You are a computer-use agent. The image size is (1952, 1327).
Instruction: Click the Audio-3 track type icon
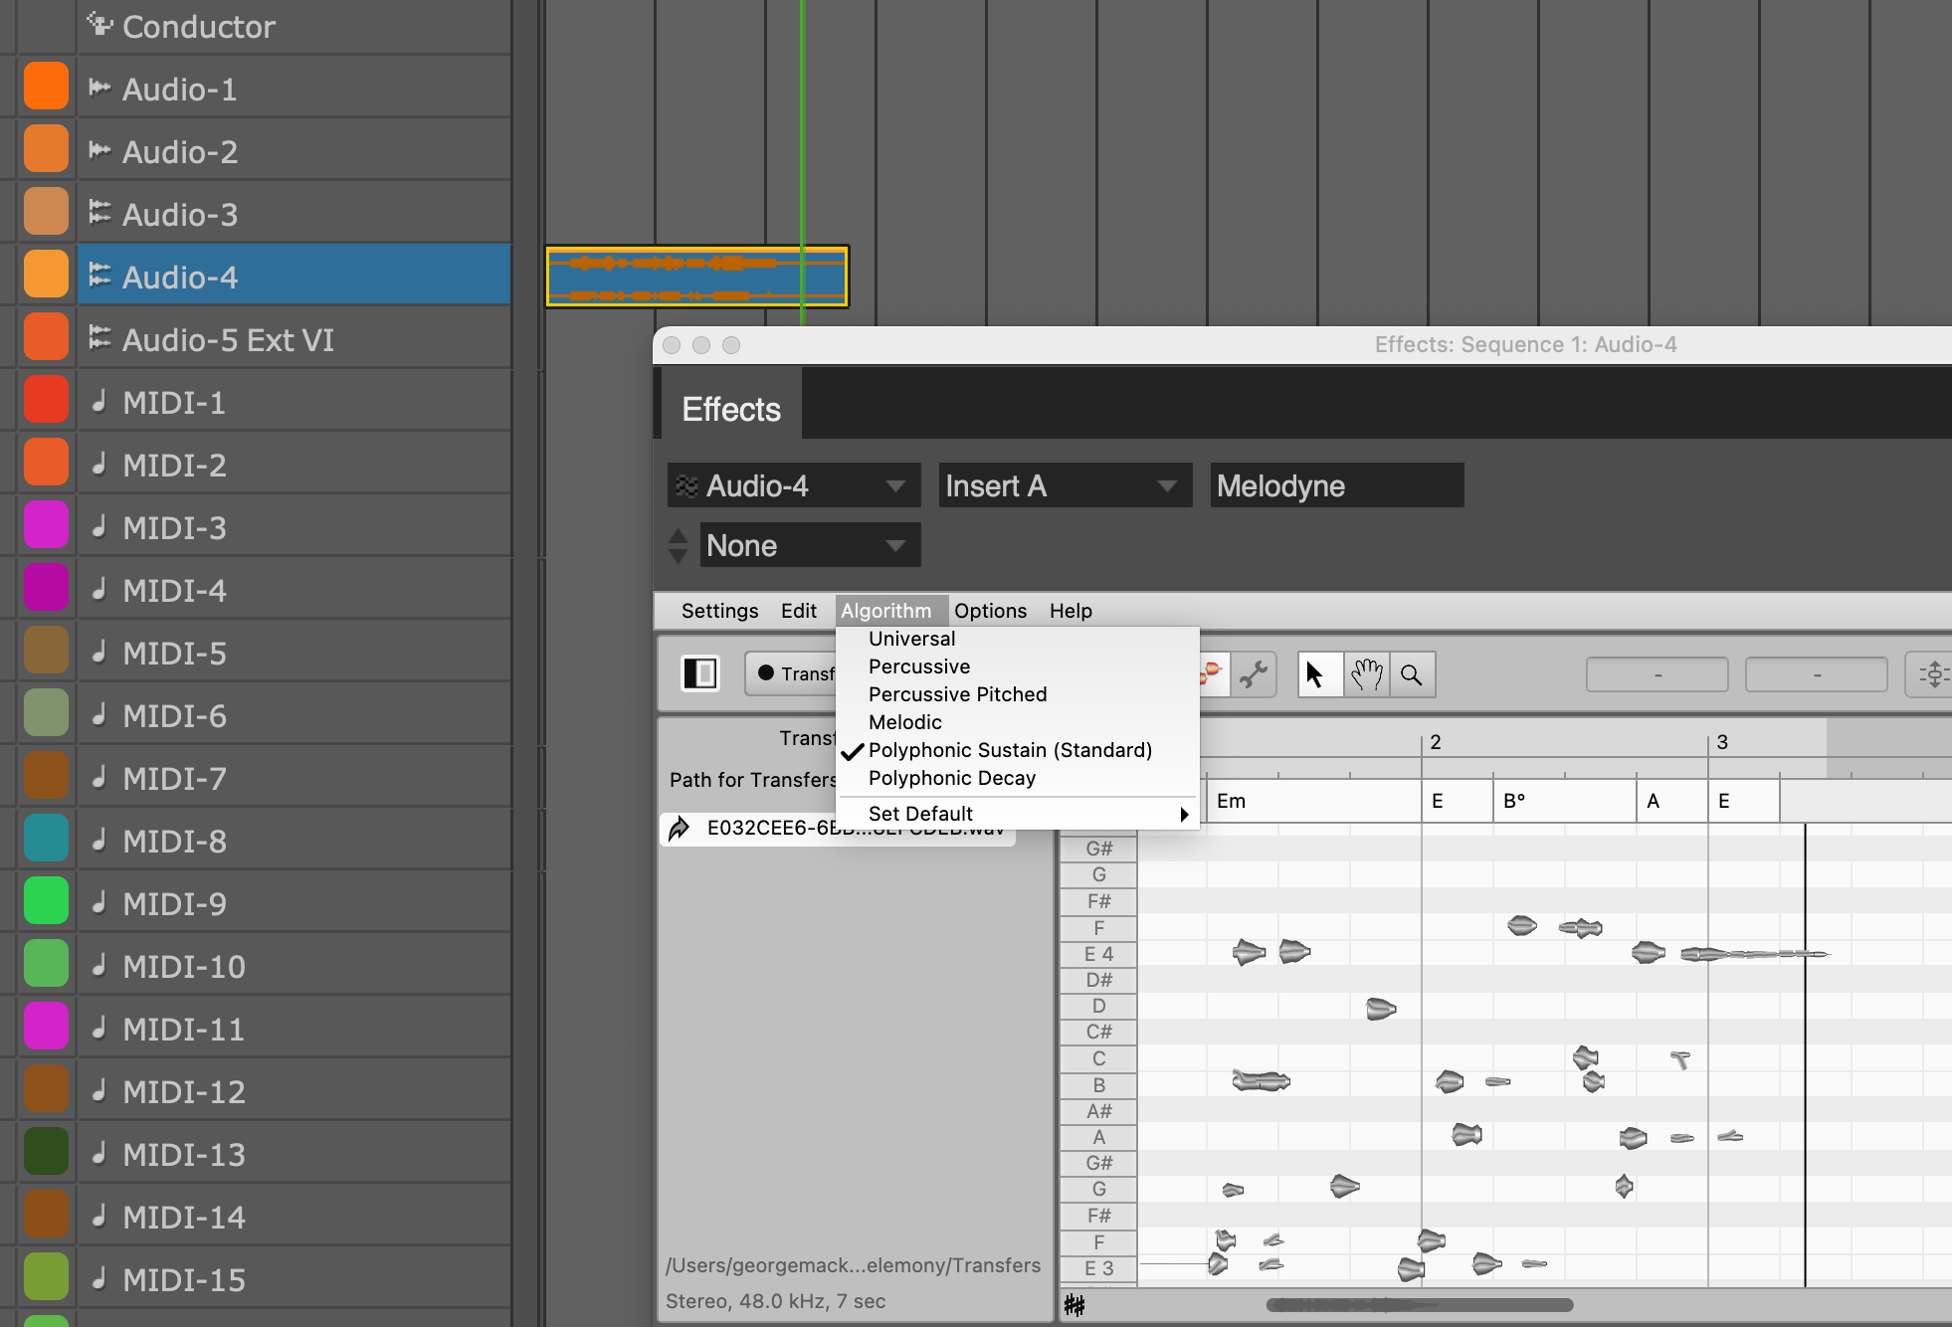point(99,212)
